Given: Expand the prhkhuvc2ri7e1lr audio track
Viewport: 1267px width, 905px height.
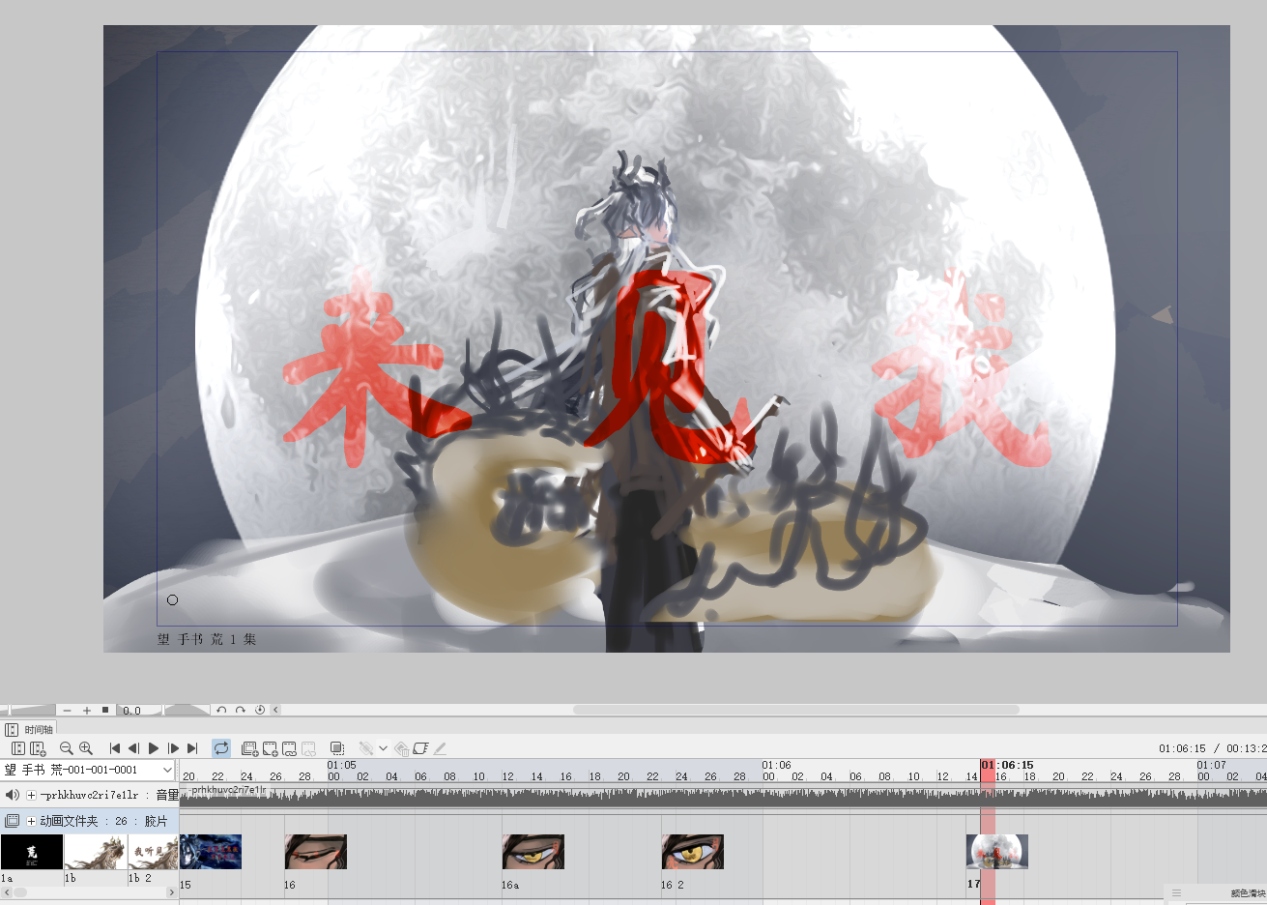Looking at the screenshot, I should pos(31,795).
